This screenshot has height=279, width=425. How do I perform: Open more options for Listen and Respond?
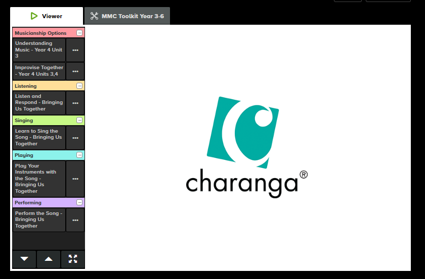(75, 103)
